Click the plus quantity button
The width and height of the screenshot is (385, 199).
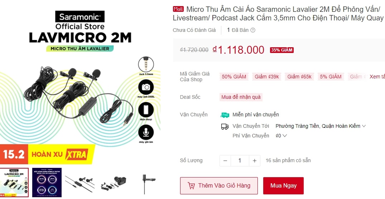[x=254, y=161]
